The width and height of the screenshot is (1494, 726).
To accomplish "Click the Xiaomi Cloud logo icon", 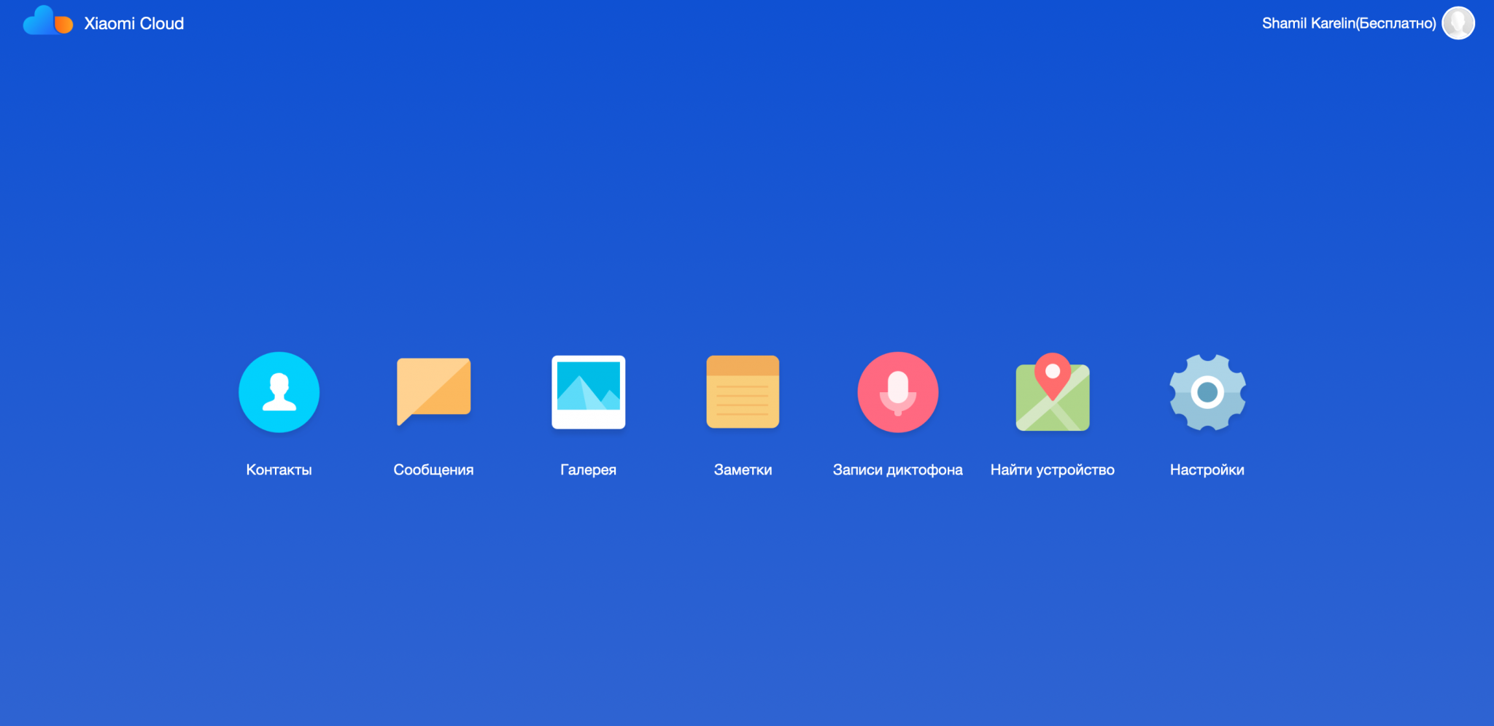I will [x=47, y=21].
